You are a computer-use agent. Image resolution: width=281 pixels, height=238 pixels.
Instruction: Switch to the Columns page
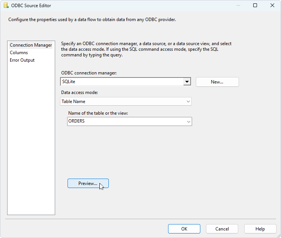tap(19, 53)
